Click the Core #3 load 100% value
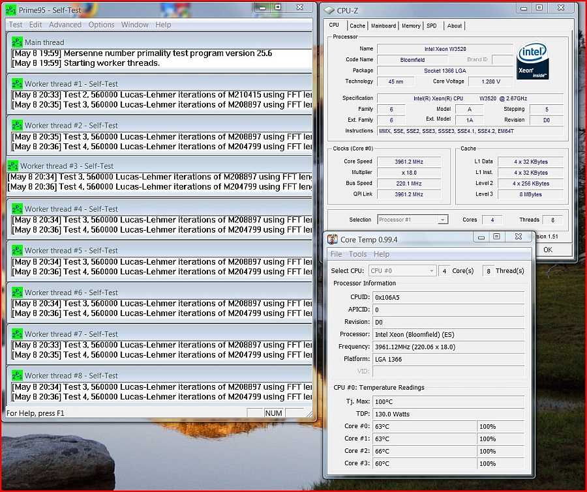The height and width of the screenshot is (492, 587). click(501, 463)
